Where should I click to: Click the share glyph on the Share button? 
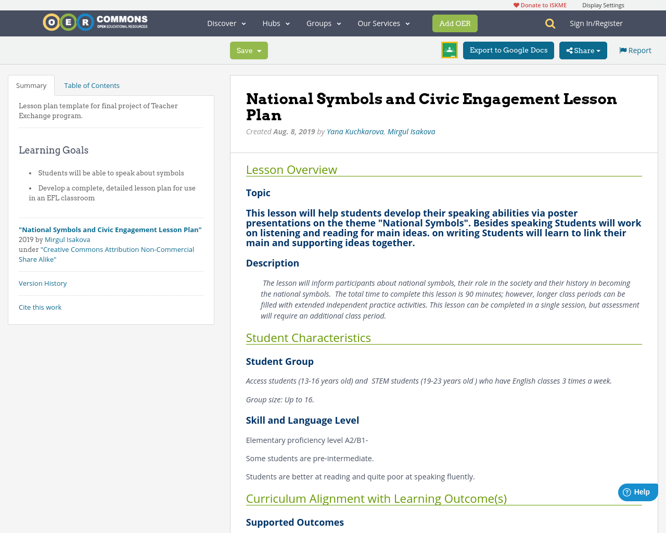click(570, 50)
